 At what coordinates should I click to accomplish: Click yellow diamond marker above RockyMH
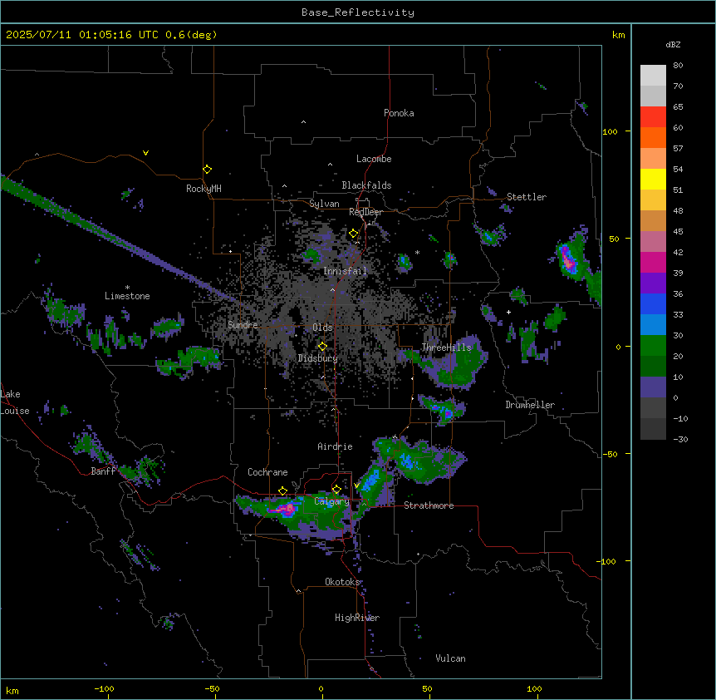(208, 170)
